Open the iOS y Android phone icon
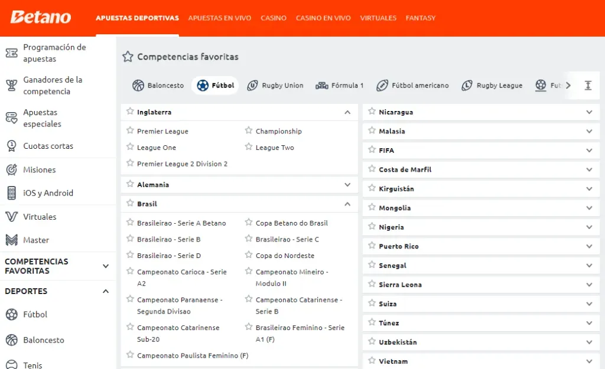 (x=11, y=193)
